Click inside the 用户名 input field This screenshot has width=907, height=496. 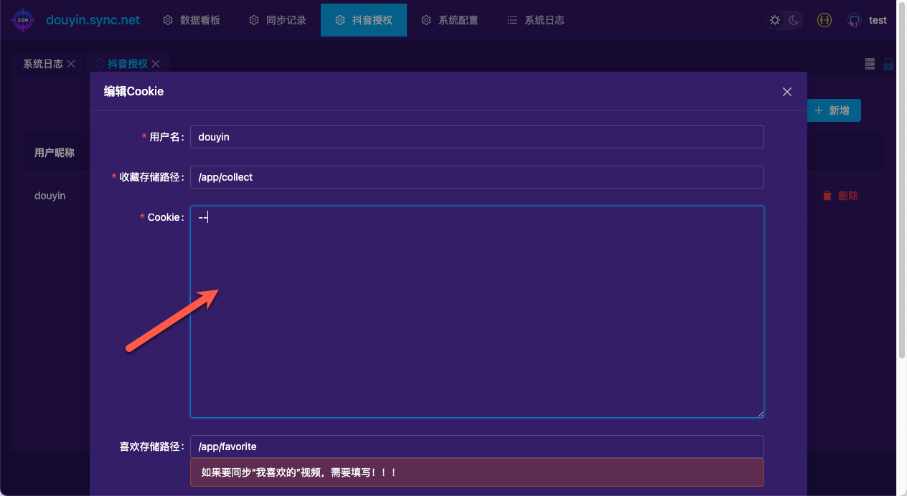pyautogui.click(x=477, y=137)
